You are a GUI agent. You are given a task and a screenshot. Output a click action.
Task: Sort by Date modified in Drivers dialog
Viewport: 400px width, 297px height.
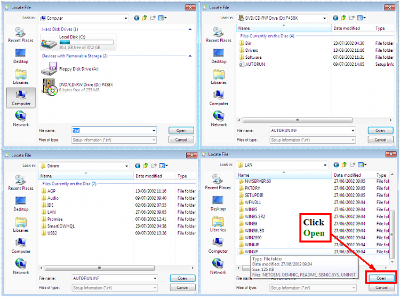(154, 176)
